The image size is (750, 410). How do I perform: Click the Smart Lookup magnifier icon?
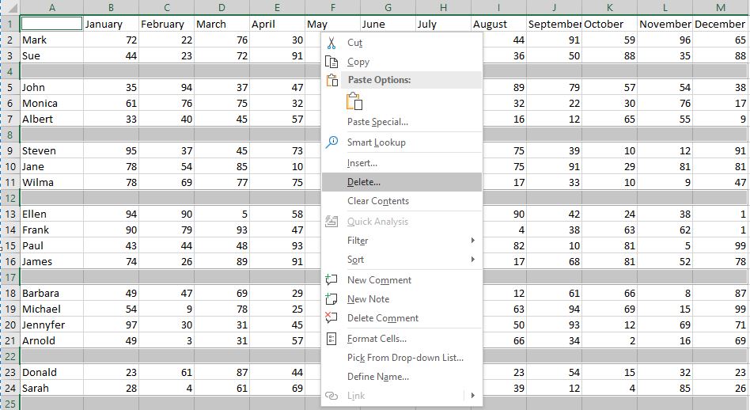pyautogui.click(x=331, y=142)
